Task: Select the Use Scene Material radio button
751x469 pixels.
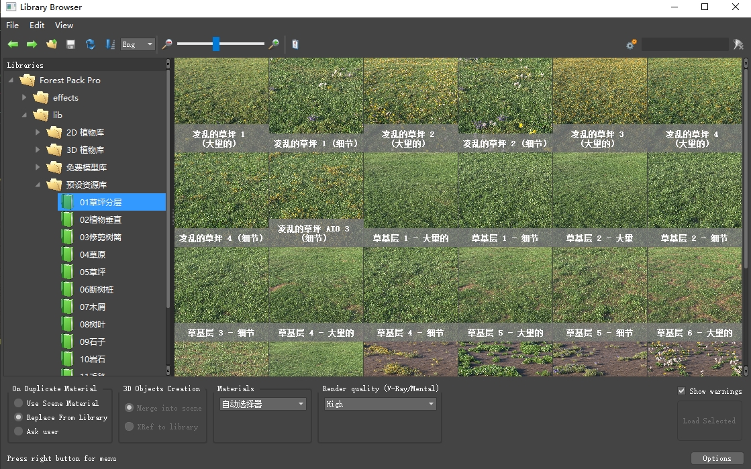Action: (x=18, y=403)
